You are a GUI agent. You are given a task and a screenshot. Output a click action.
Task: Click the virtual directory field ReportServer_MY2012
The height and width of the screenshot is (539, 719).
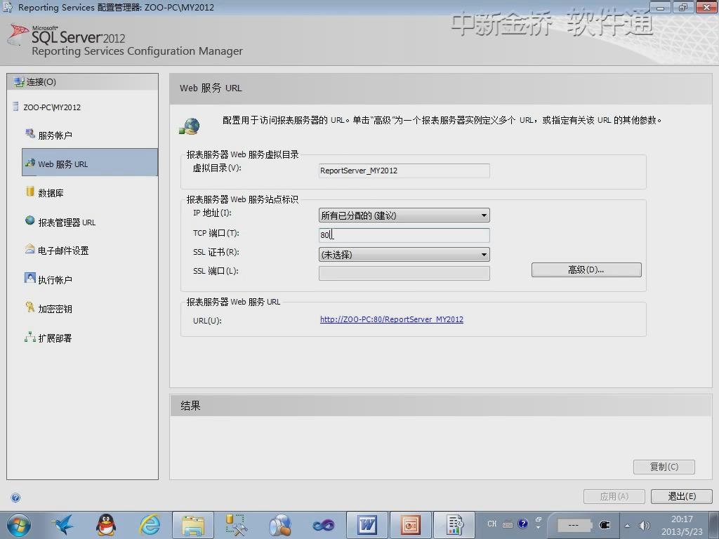pos(404,171)
